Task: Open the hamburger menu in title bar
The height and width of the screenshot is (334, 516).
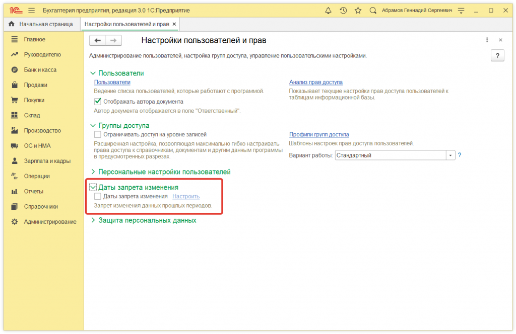Action: click(31, 10)
